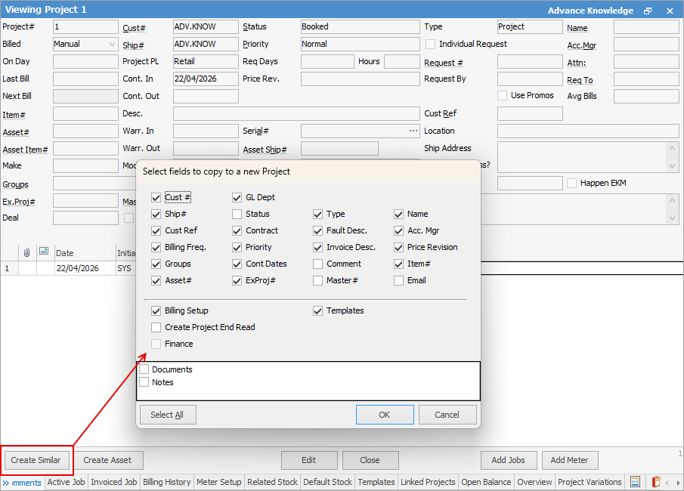Image resolution: width=684 pixels, height=491 pixels.
Task: Uncheck the Cust # checkbox
Action: [x=156, y=198]
